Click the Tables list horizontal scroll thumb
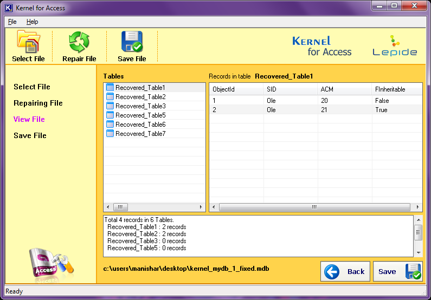 coord(120,207)
